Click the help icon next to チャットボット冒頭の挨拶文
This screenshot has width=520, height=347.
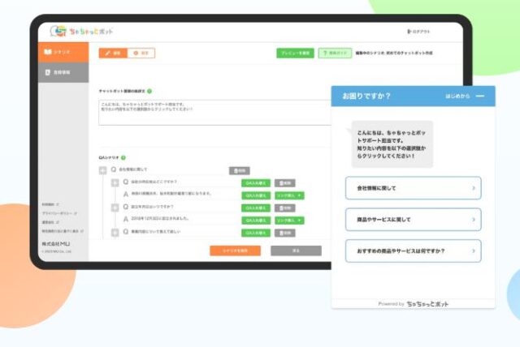[x=149, y=92]
